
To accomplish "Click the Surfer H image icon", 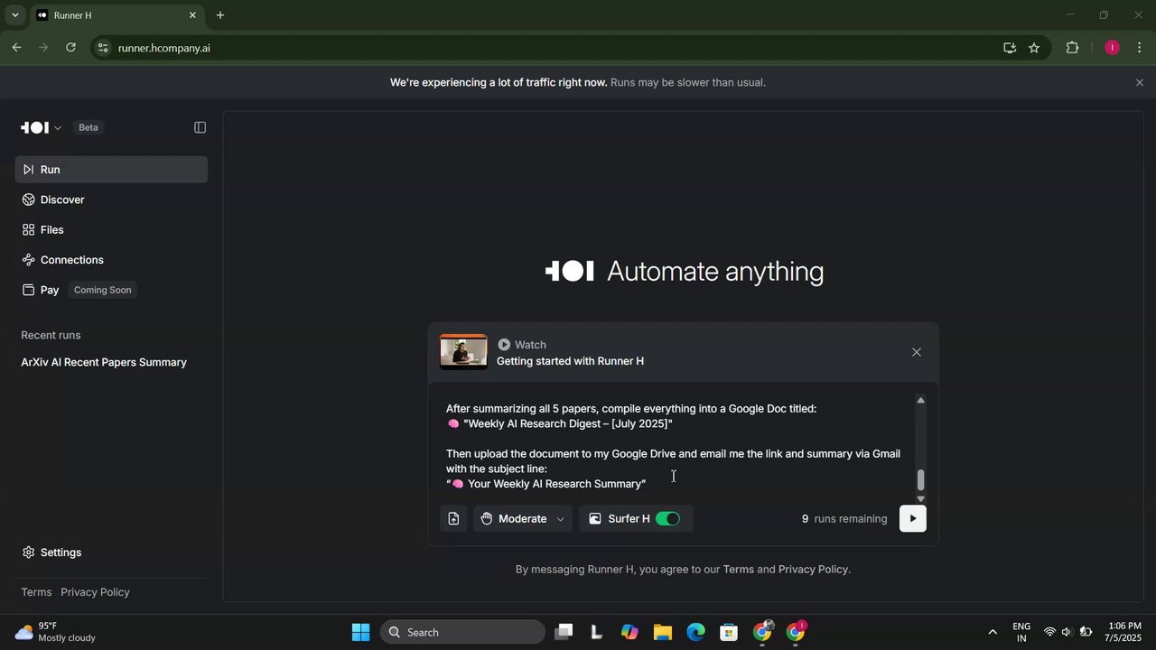I will tap(595, 519).
